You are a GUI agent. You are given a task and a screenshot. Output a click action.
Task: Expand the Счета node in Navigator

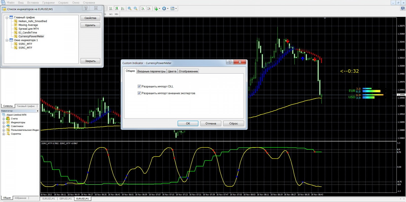(4, 119)
